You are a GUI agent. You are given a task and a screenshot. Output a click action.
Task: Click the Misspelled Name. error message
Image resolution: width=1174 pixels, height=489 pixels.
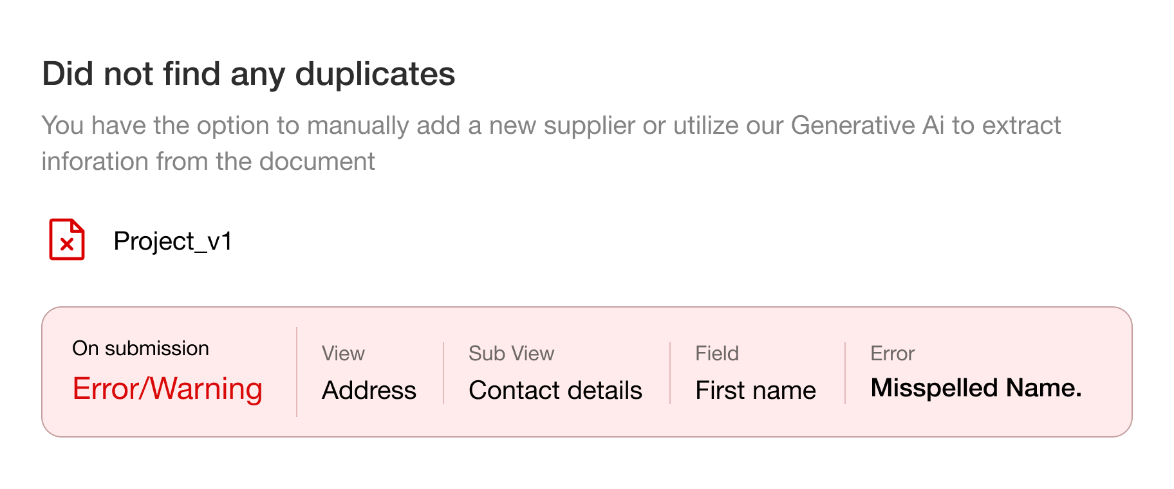click(x=976, y=388)
